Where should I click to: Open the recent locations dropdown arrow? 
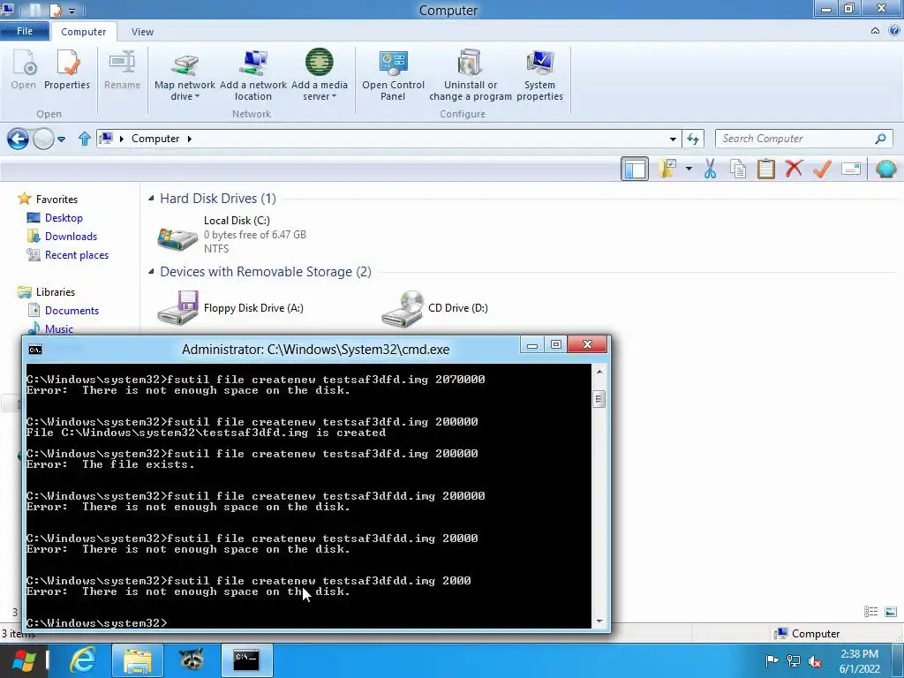coord(61,139)
